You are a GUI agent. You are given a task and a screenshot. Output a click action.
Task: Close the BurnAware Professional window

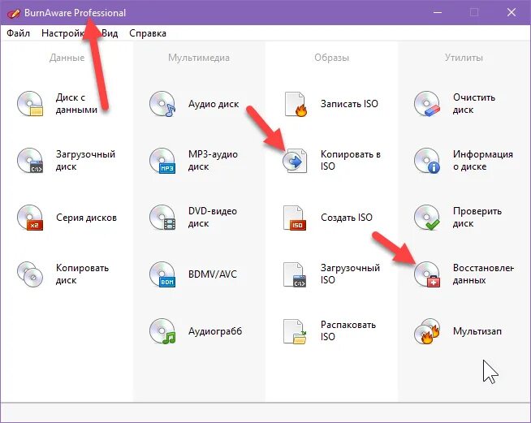tap(512, 12)
